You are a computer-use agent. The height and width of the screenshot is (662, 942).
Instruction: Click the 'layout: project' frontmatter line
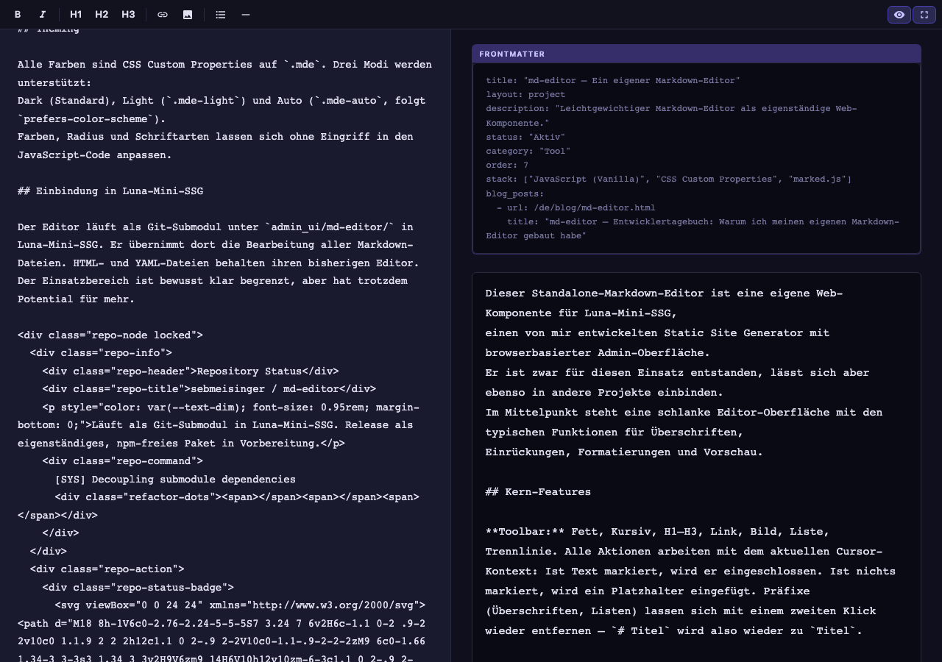[525, 94]
